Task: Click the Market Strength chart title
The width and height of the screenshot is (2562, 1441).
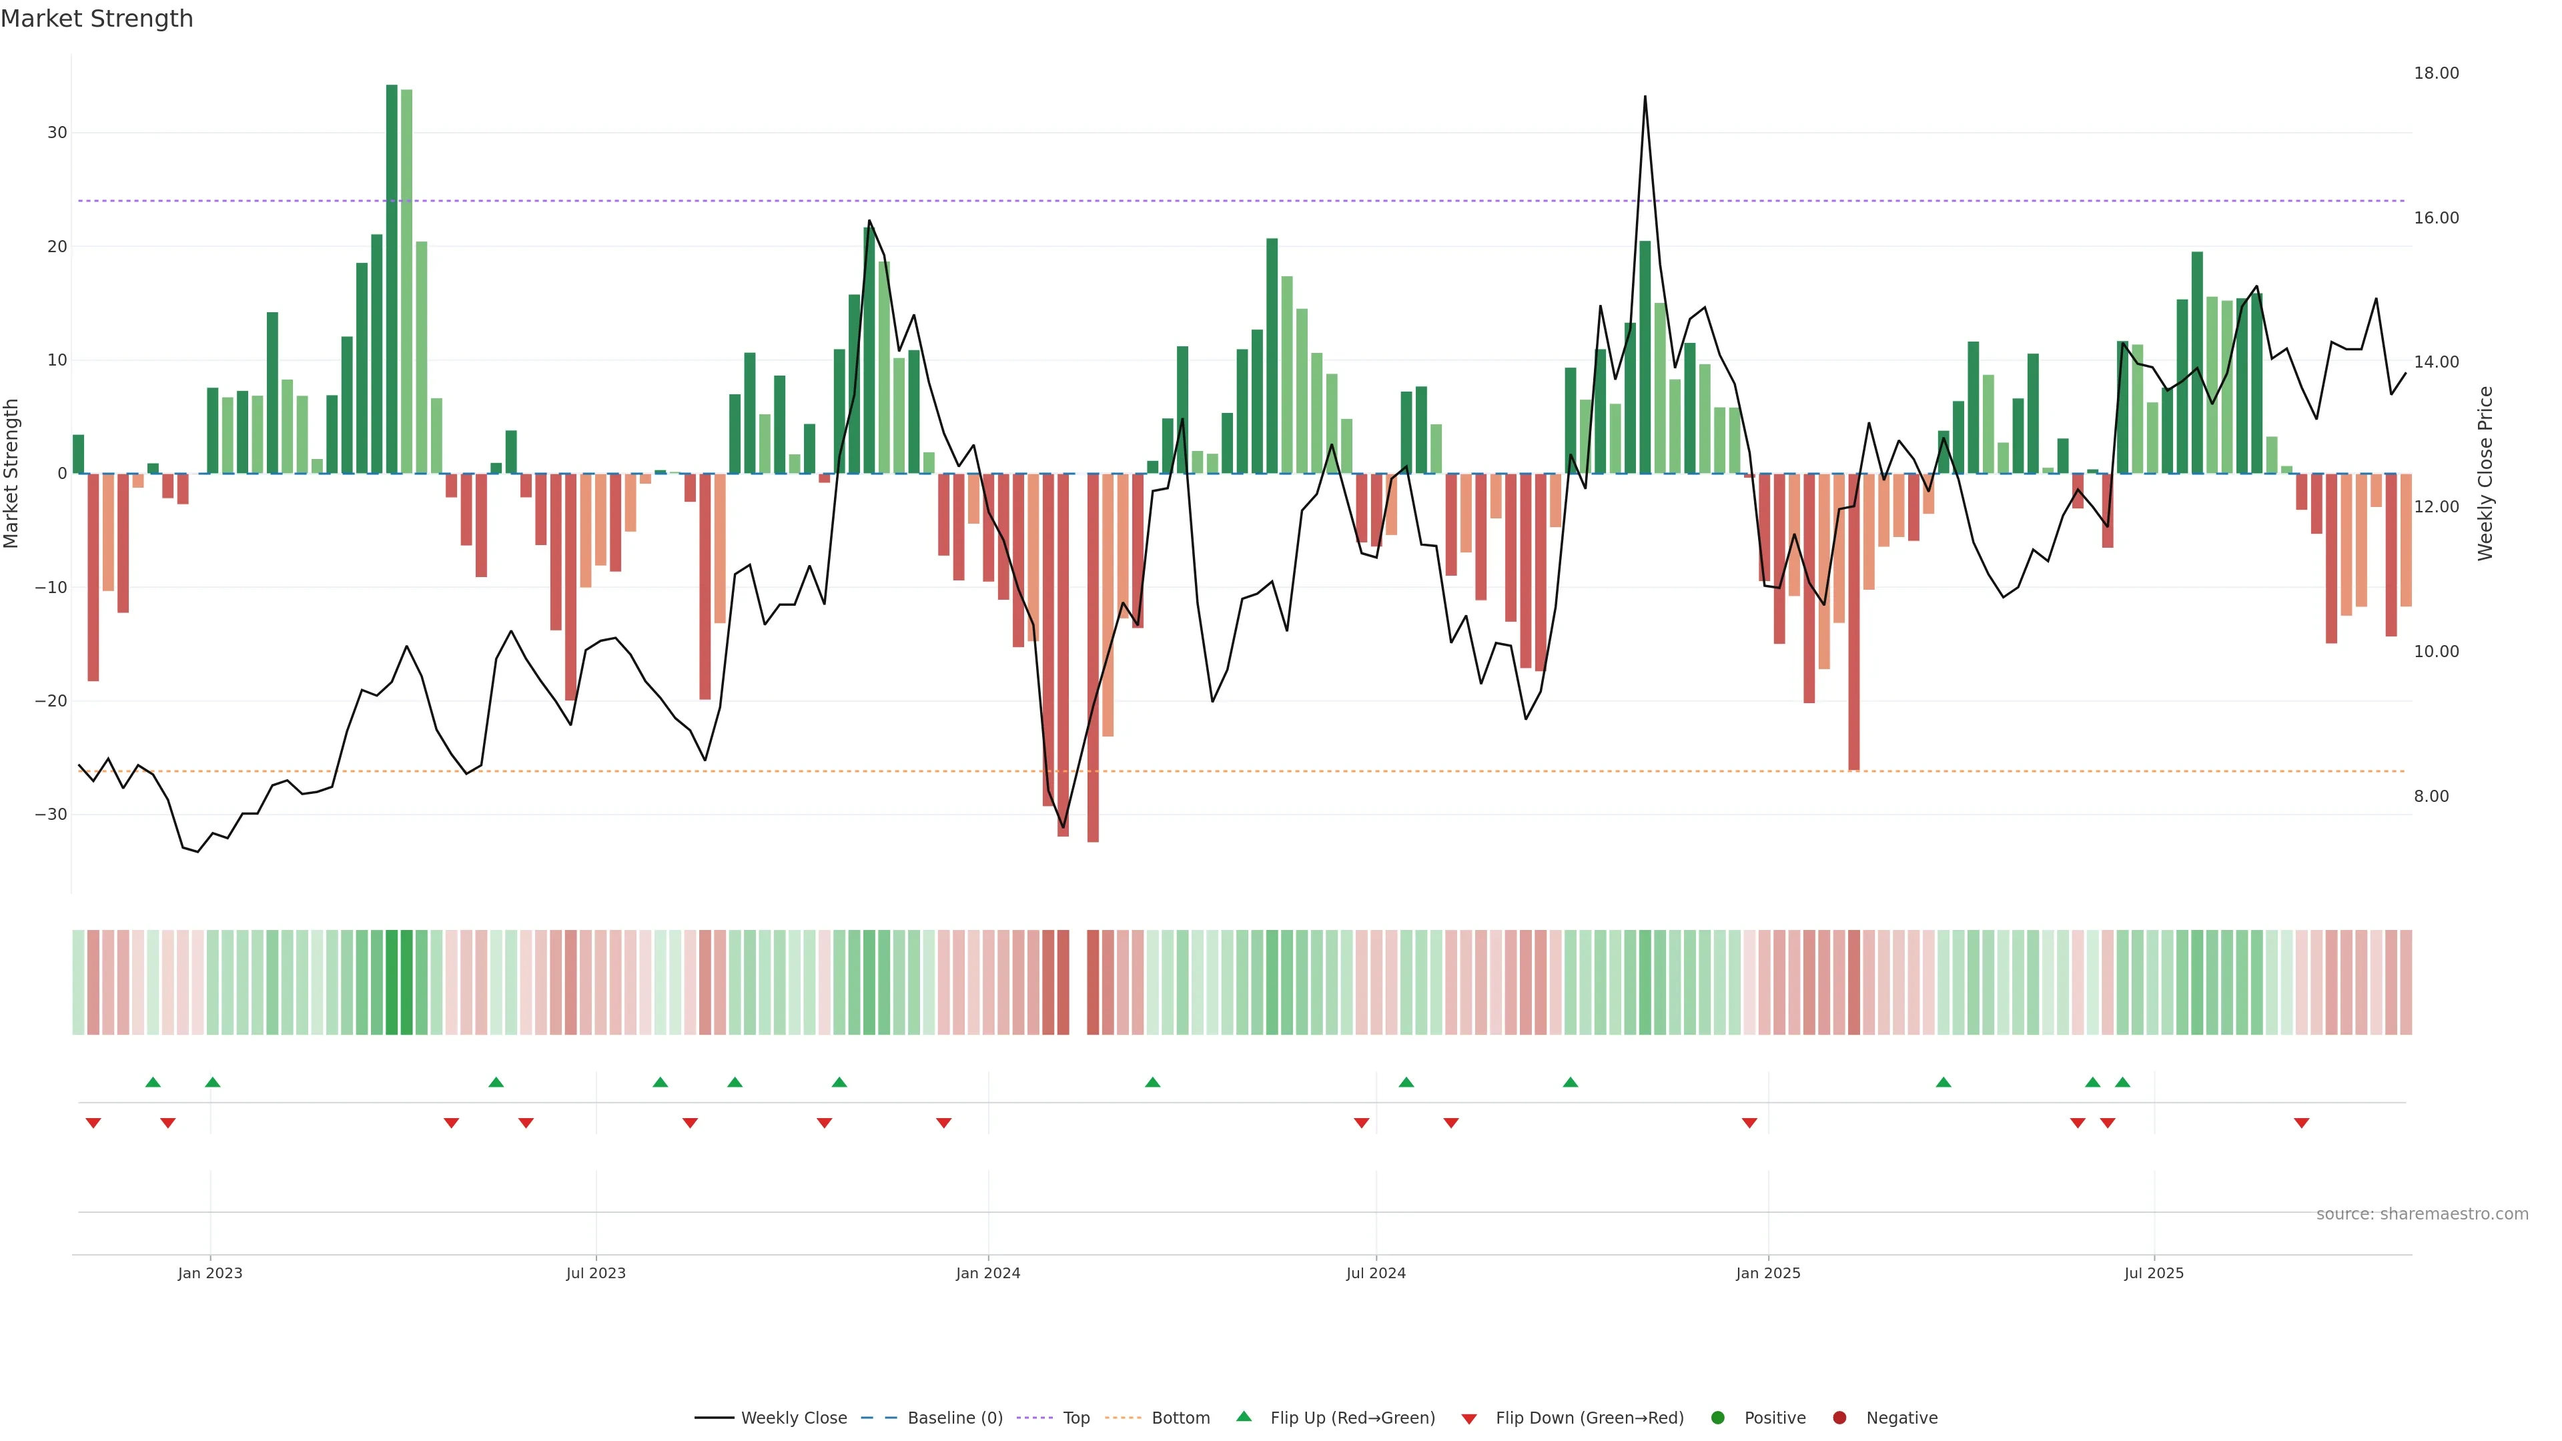Action: click(97, 19)
